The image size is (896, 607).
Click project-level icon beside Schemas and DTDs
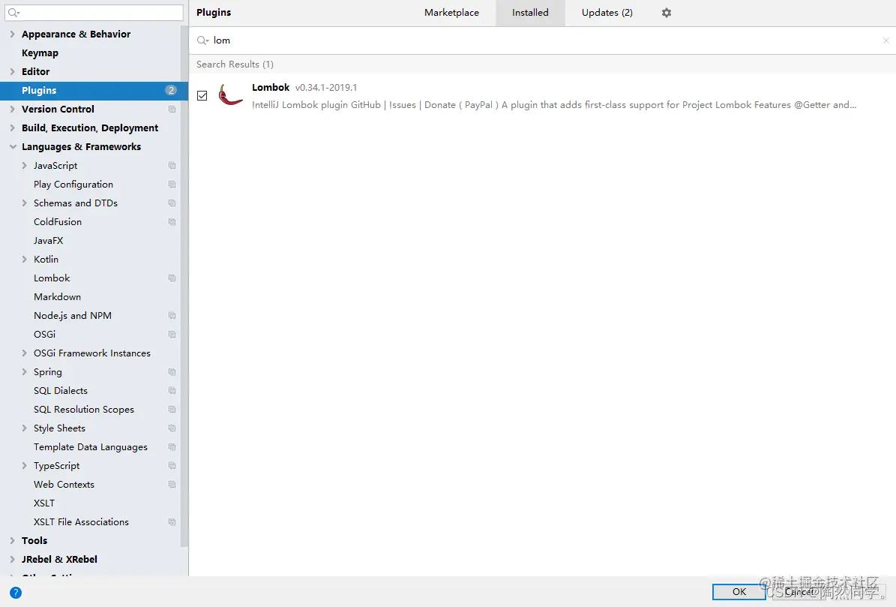172,203
